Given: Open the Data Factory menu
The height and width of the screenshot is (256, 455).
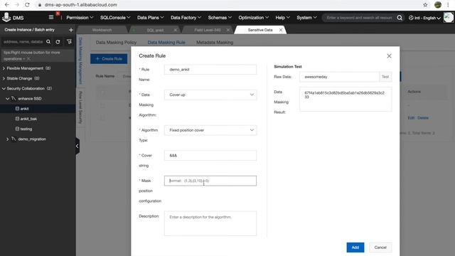Looking at the screenshot, I should tap(186, 18).
